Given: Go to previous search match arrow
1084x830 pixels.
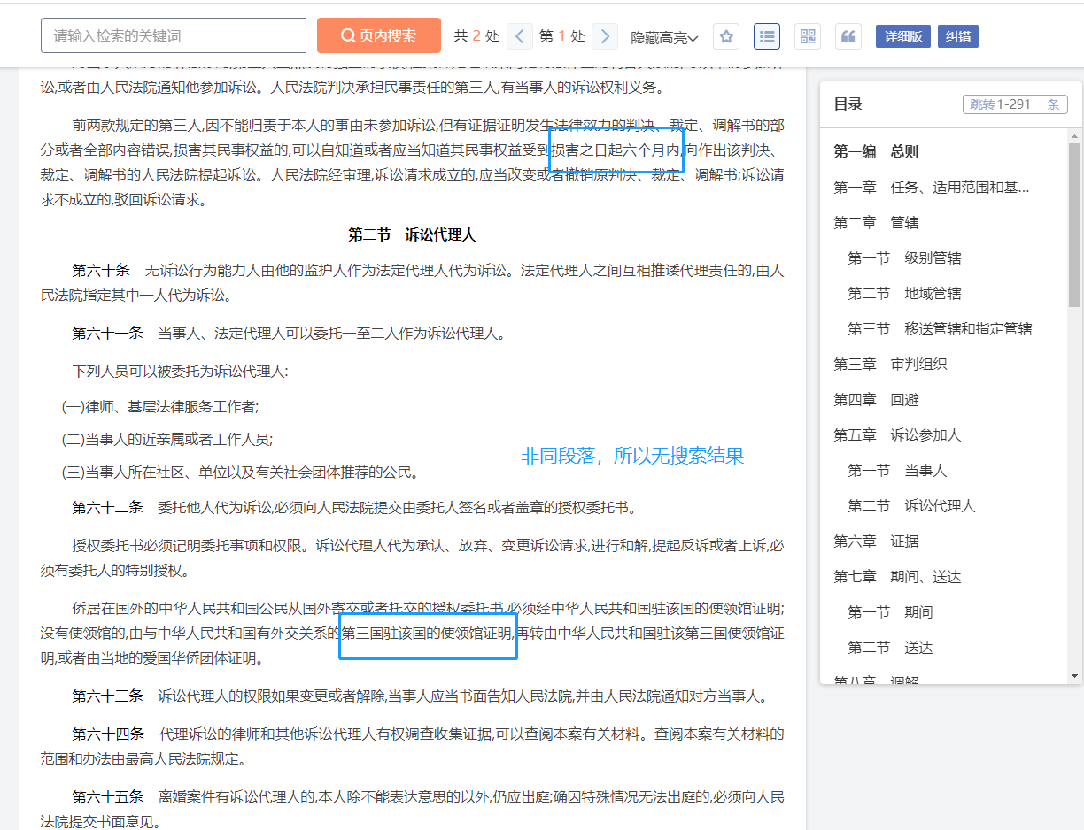Looking at the screenshot, I should 519,36.
